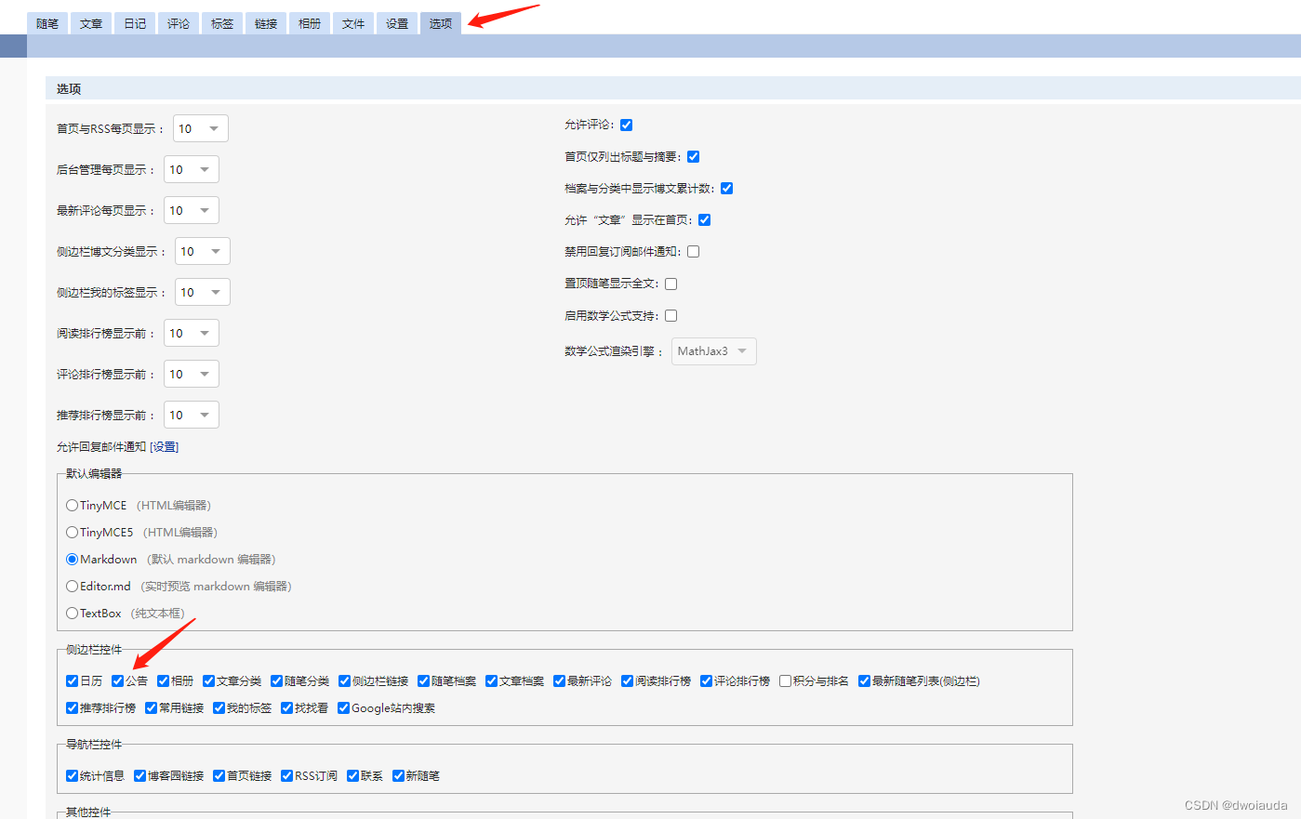The image size is (1301, 819).
Task: Disable the 公告 sidebar widget
Action: point(116,680)
